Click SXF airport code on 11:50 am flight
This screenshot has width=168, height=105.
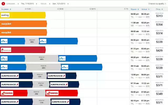[x=132, y=26]
